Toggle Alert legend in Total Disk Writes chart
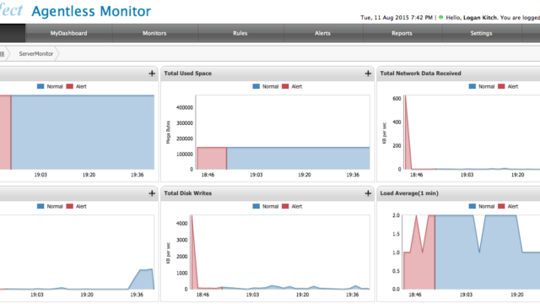540x304 pixels. point(292,206)
